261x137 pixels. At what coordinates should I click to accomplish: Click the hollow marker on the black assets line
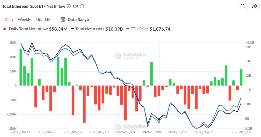pos(159,119)
